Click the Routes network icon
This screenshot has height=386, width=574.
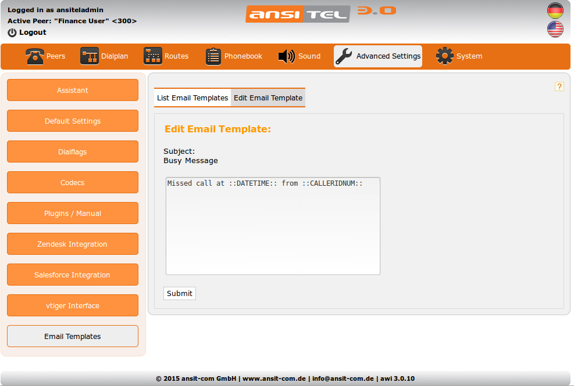click(153, 56)
